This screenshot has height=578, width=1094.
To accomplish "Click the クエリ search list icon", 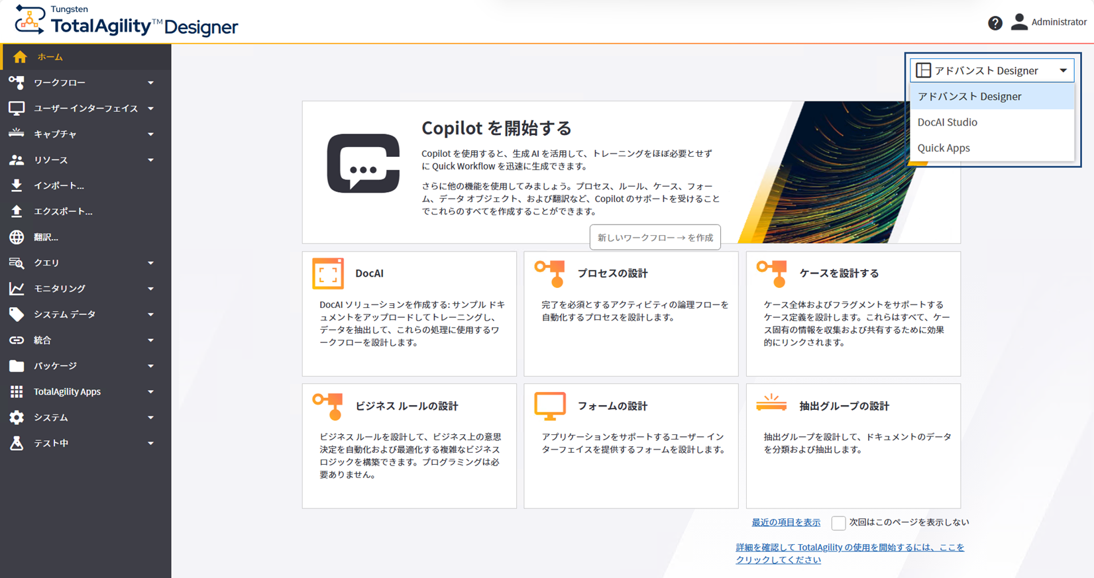I will click(x=17, y=263).
